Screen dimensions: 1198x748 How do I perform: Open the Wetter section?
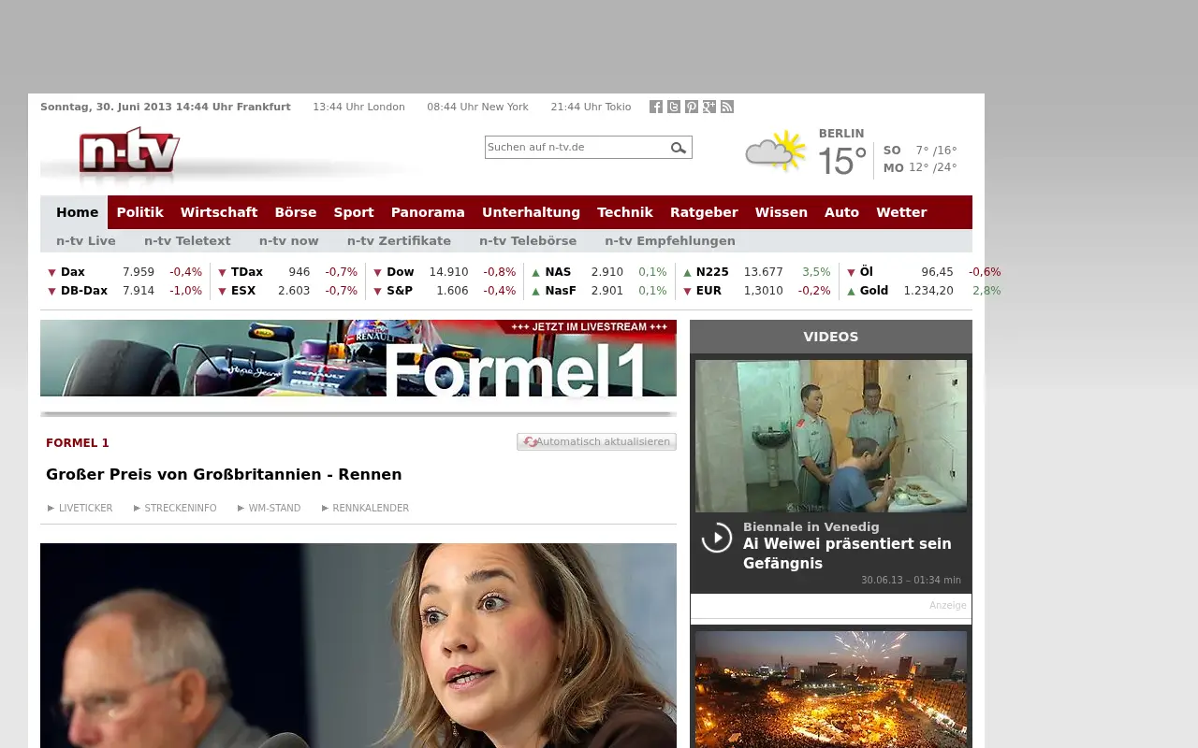coord(901,212)
